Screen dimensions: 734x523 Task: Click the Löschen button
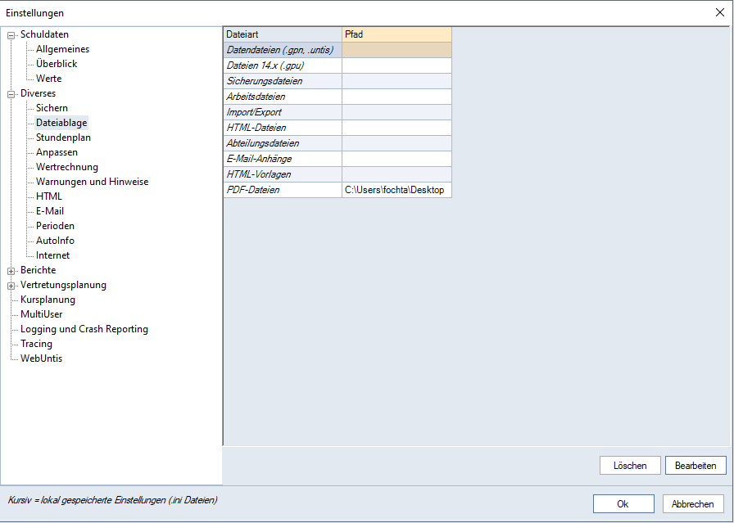tap(629, 466)
